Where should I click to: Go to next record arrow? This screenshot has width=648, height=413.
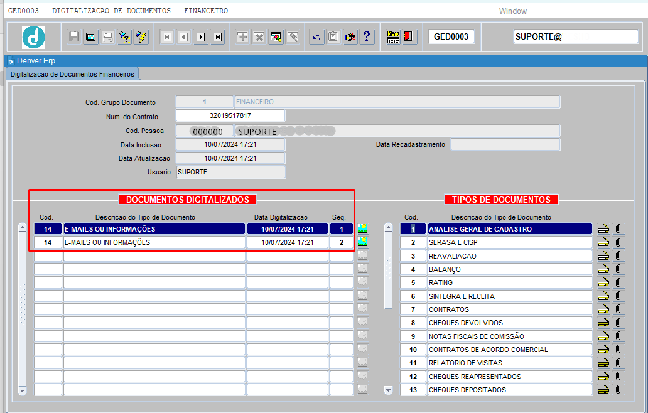point(201,37)
